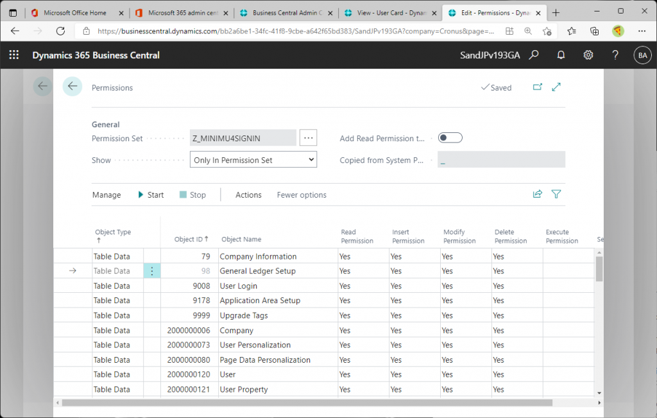657x418 pixels.
Task: Select the User Personalization row name
Action: pos(255,345)
